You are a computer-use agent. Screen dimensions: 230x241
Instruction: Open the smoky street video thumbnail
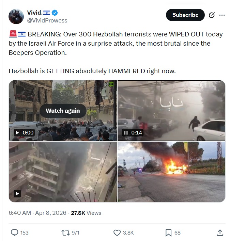171,111
